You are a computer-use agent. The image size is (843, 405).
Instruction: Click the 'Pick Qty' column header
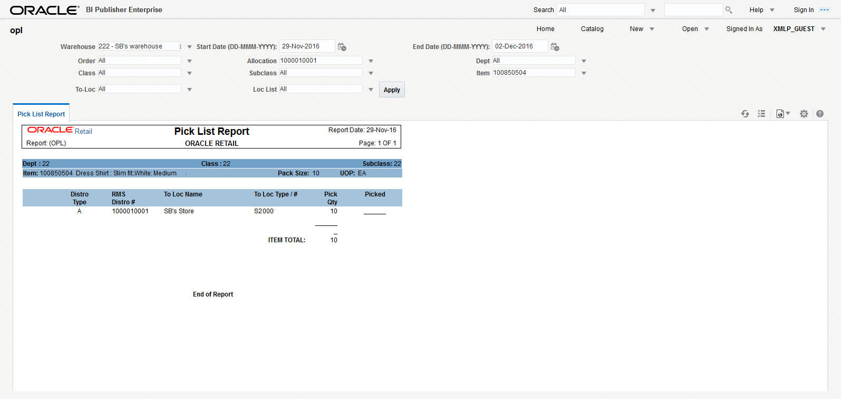(331, 198)
